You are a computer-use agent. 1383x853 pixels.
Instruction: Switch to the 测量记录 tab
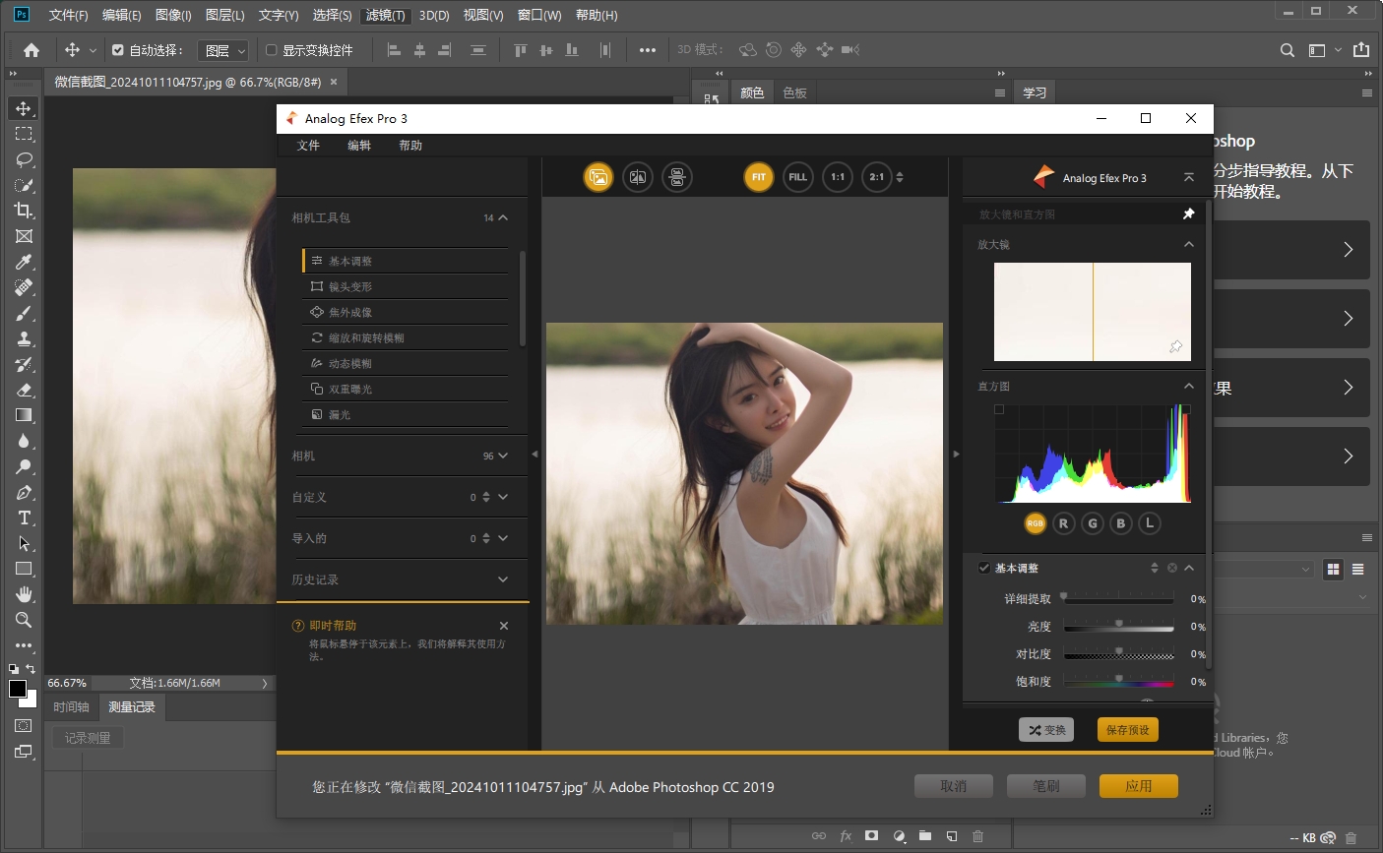(x=132, y=706)
